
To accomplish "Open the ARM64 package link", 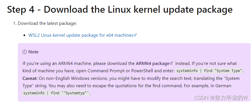I will [153, 63].
